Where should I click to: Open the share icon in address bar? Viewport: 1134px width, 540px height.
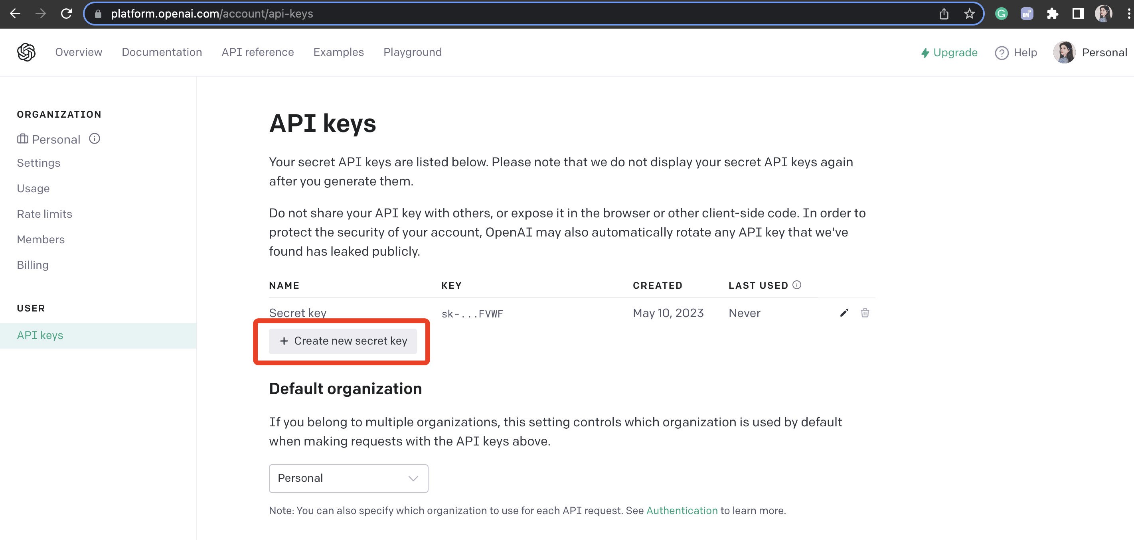[x=944, y=14]
